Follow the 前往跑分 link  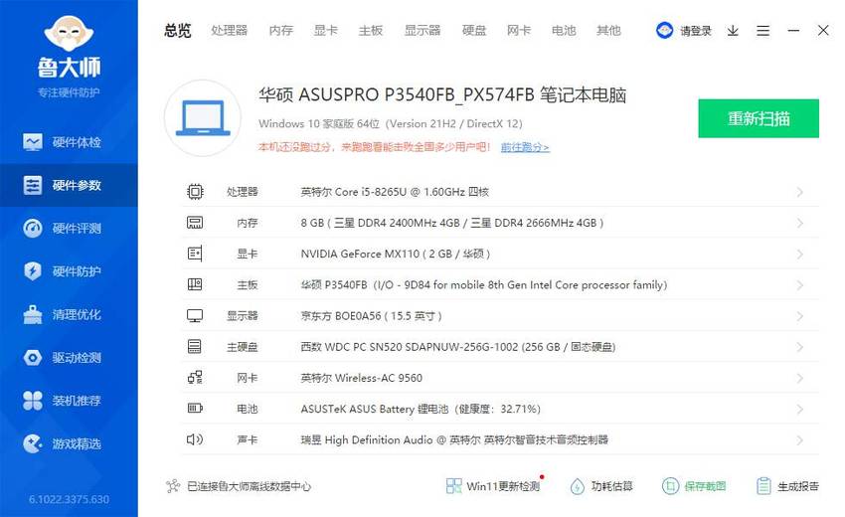click(525, 146)
